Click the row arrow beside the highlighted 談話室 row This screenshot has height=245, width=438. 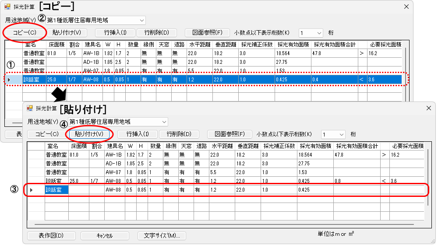9,80
